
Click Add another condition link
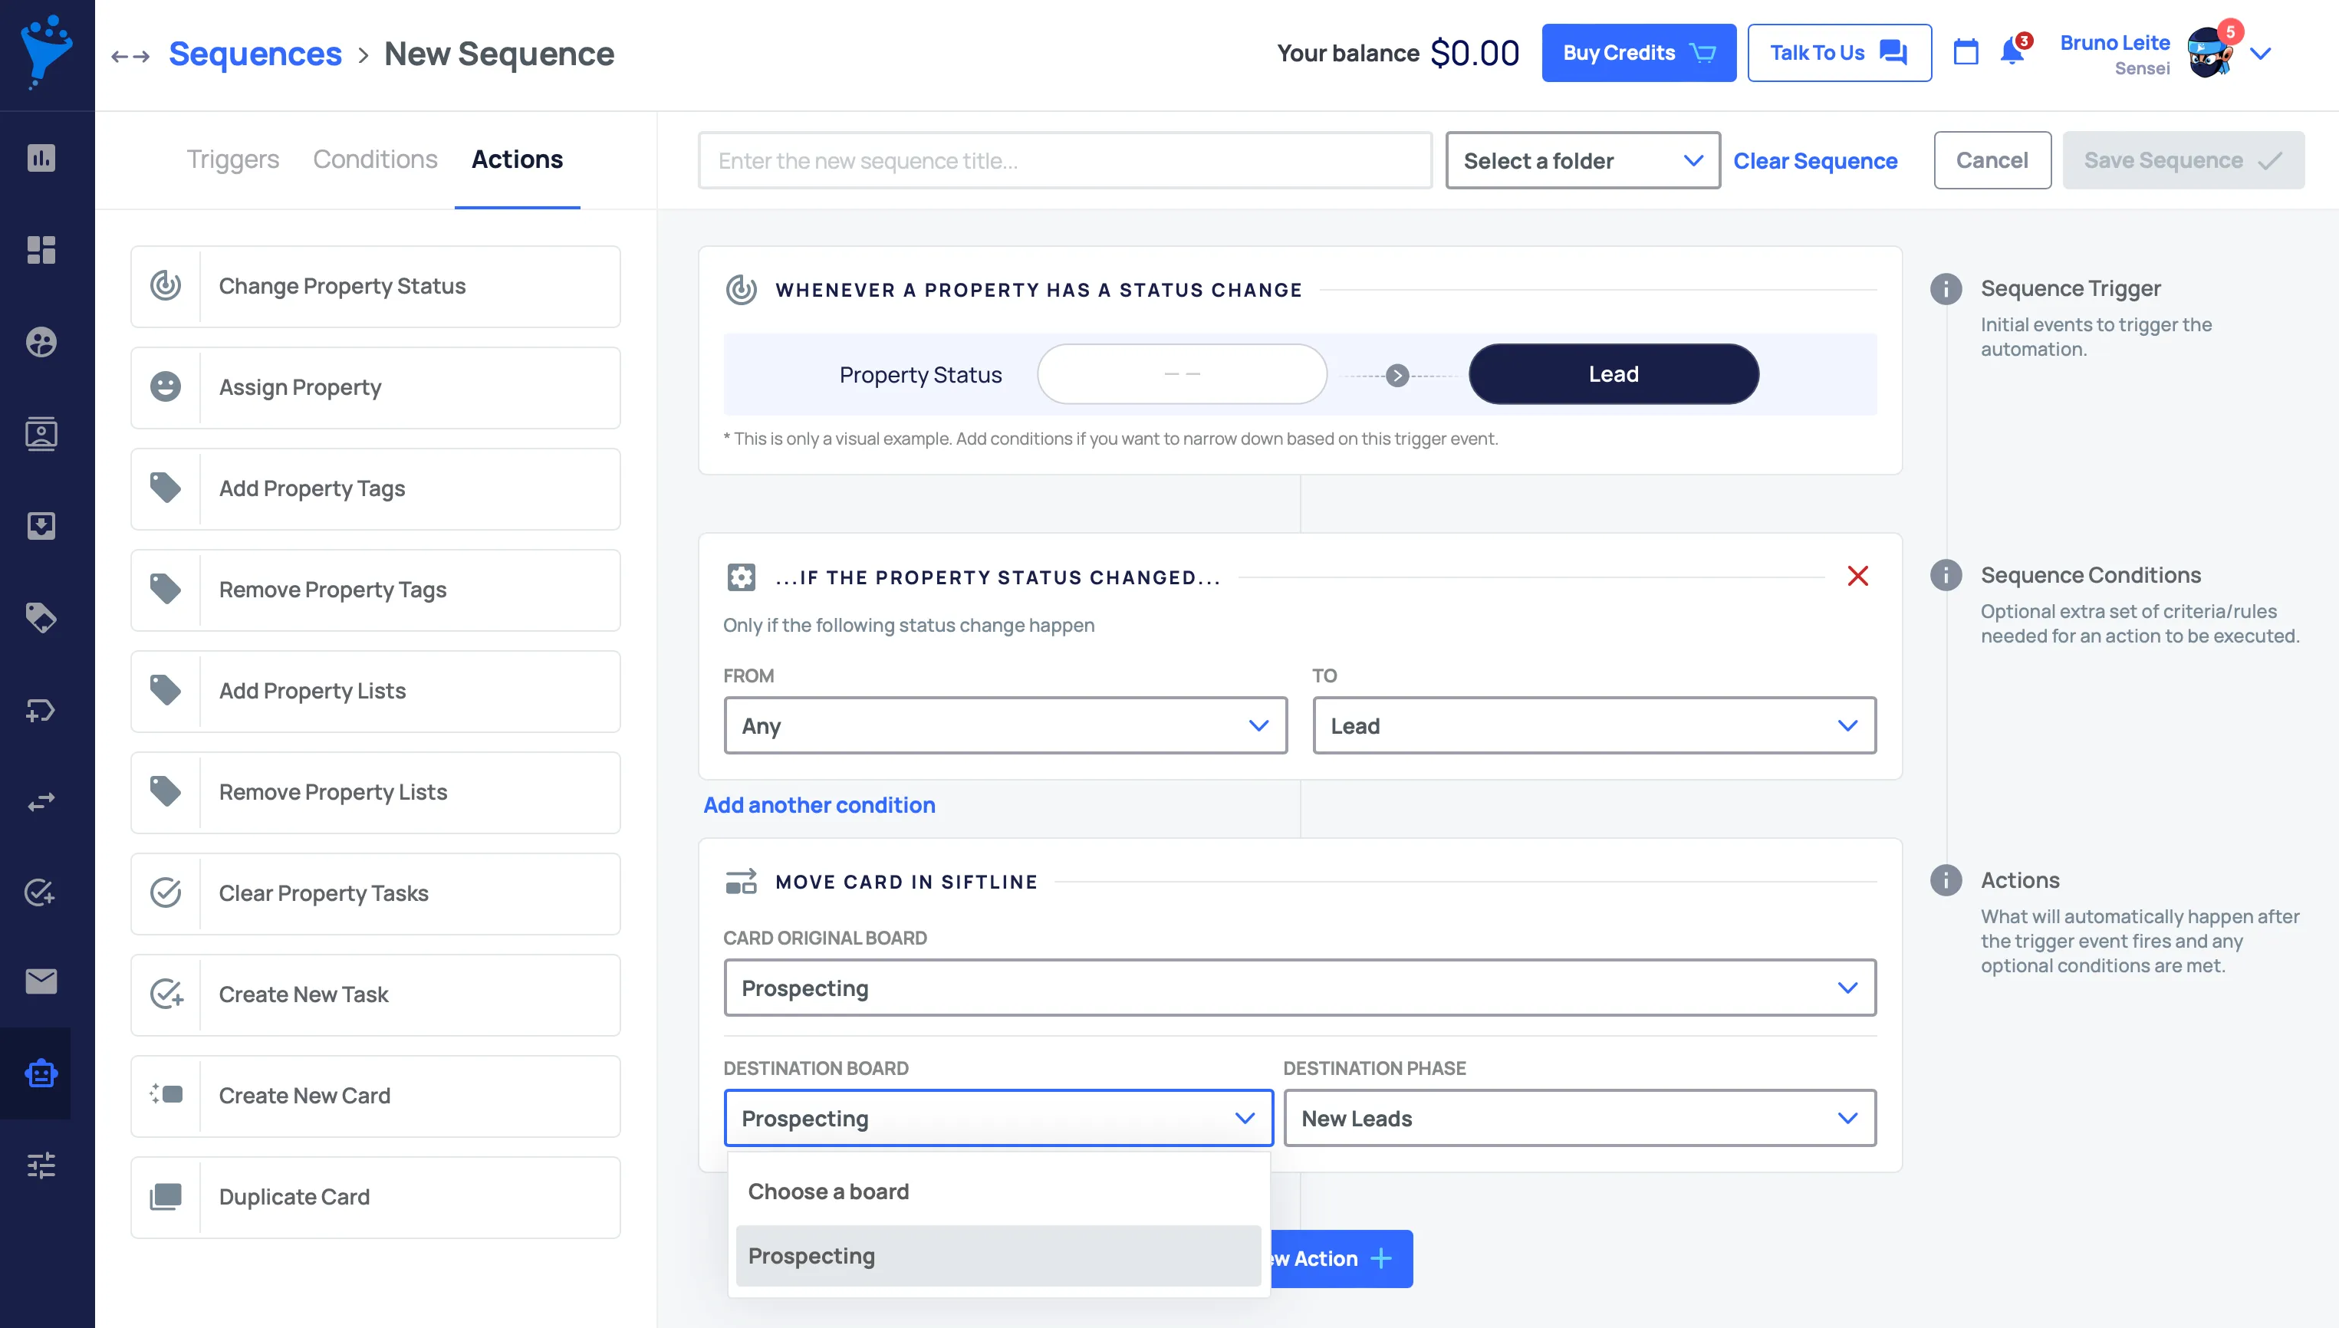click(818, 805)
